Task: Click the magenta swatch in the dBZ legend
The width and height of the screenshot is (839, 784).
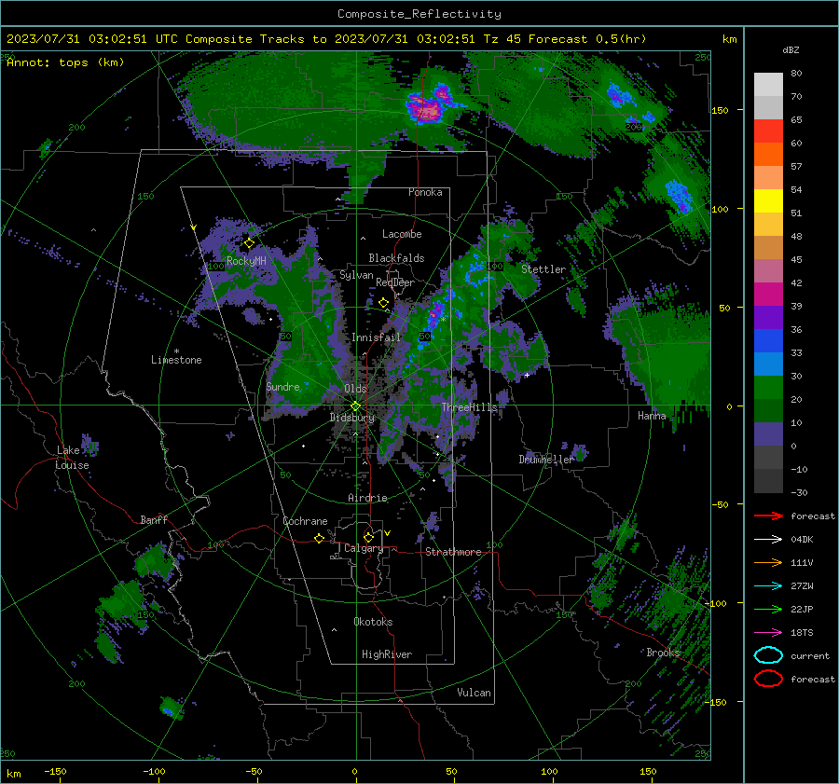Action: [768, 294]
